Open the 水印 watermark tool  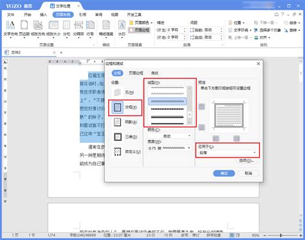tap(122, 28)
